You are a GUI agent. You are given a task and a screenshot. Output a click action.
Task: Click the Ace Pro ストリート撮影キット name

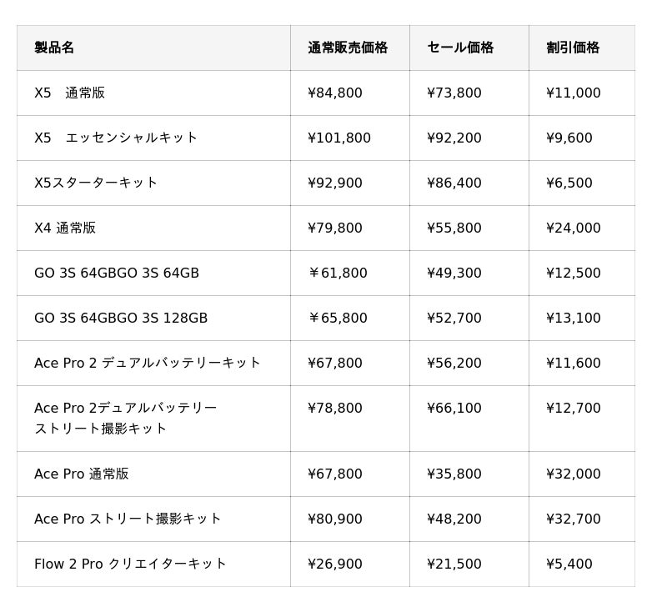(128, 519)
